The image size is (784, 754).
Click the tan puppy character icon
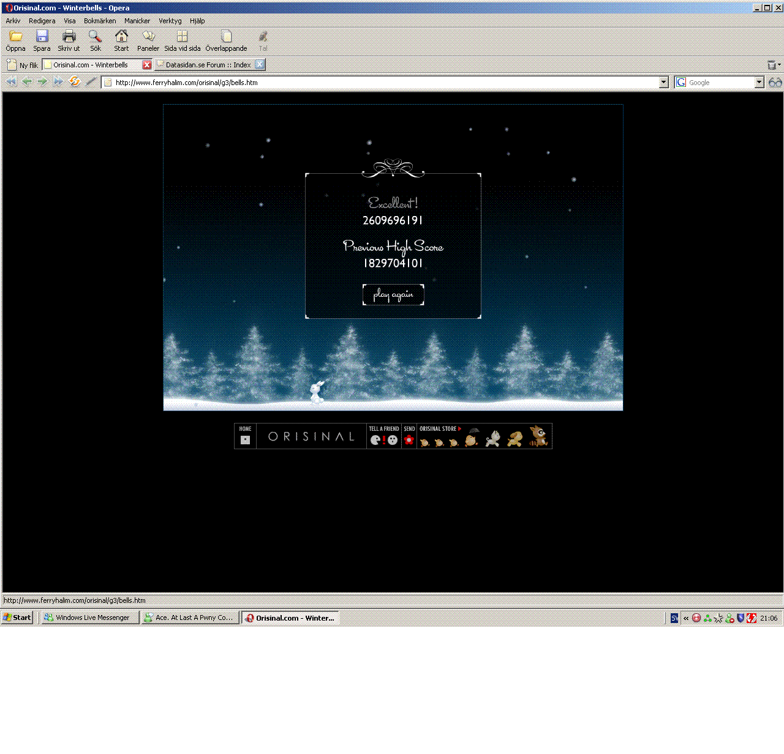514,439
